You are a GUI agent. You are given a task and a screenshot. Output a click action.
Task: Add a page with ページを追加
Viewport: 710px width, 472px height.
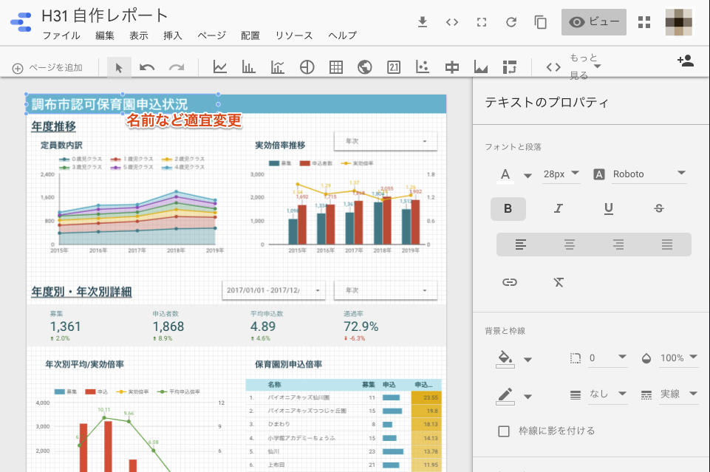click(47, 68)
